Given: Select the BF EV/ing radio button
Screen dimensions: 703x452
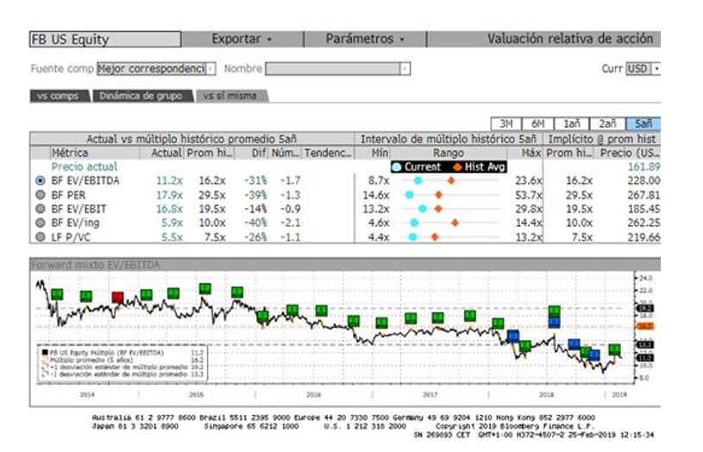Looking at the screenshot, I should 41,223.
